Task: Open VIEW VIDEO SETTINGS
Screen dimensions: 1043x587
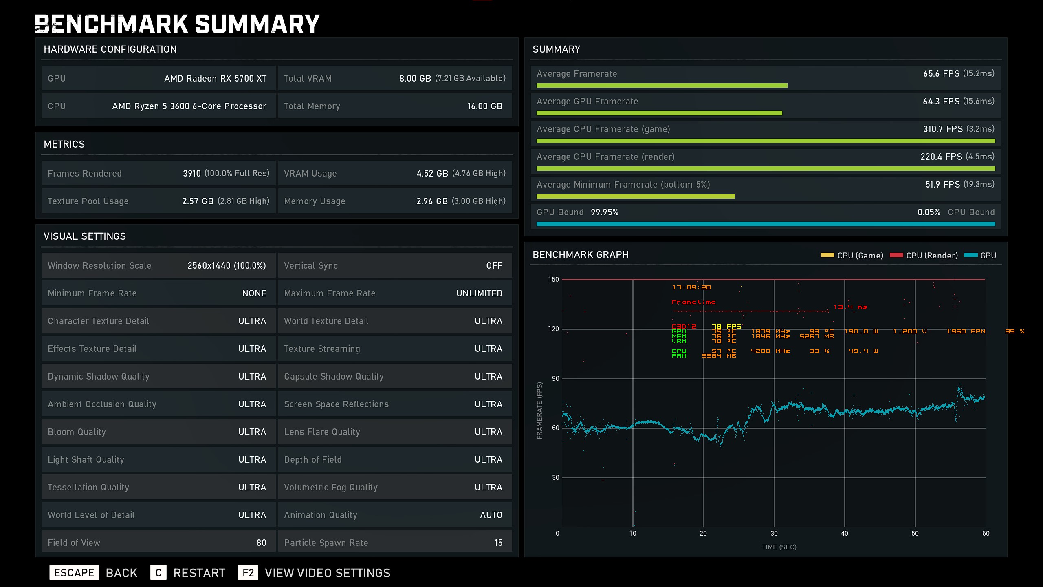Action: click(327, 573)
